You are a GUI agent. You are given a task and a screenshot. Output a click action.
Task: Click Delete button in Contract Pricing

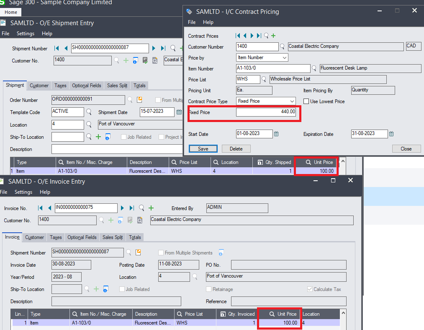(236, 149)
